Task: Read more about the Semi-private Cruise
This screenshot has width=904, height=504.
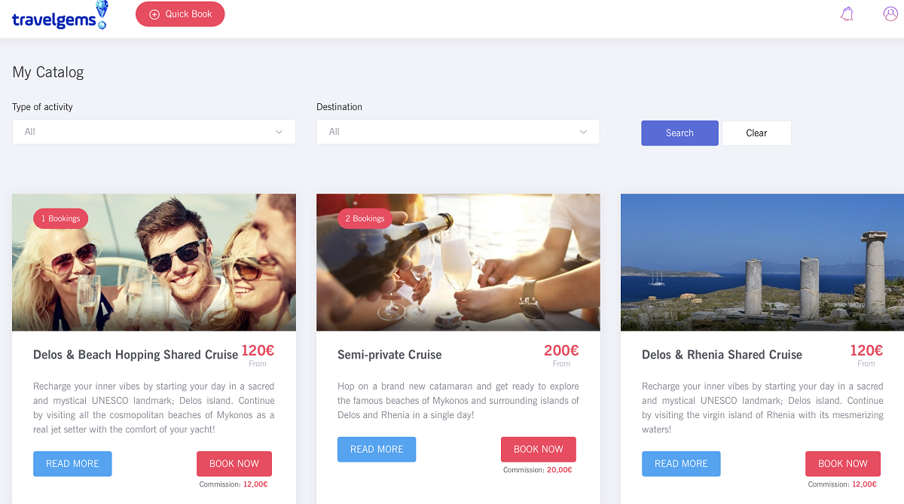Action: (x=377, y=449)
